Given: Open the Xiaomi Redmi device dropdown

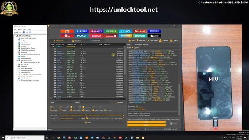Looking at the screenshot, I should pyautogui.click(x=70, y=119).
